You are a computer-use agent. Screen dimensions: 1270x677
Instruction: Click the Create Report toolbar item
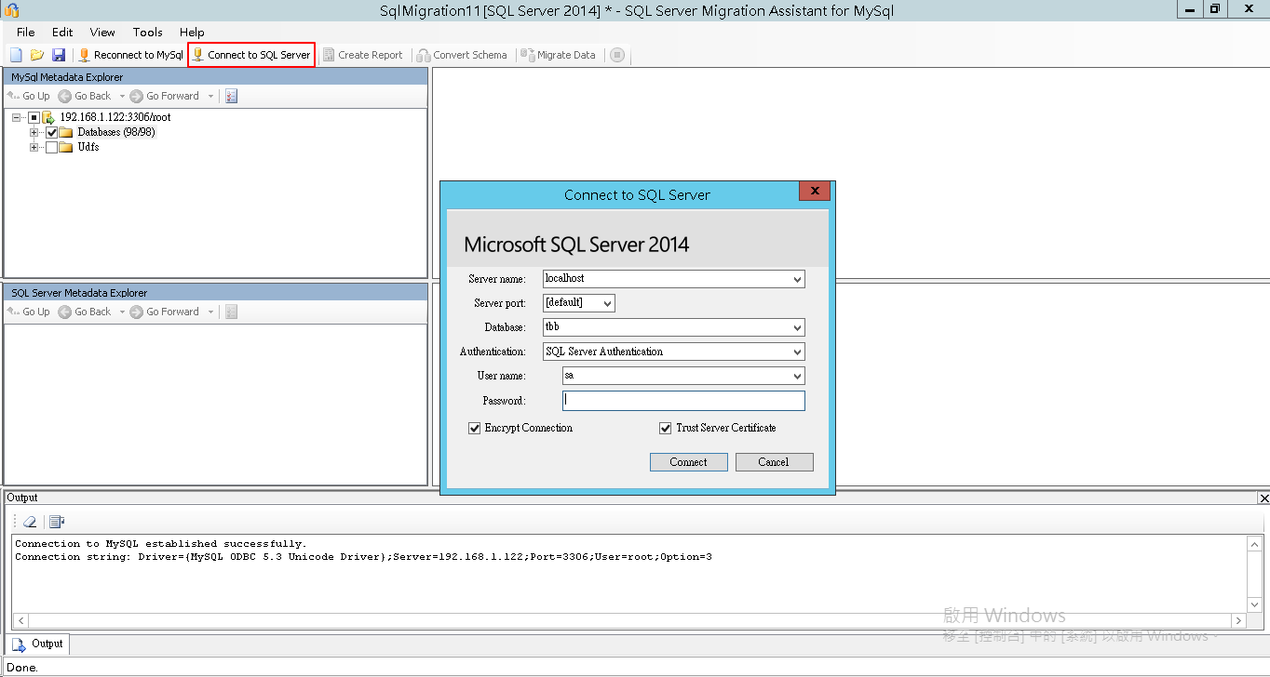click(x=362, y=55)
